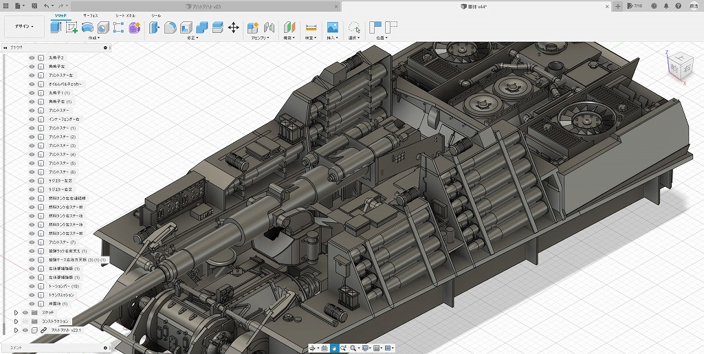Screen dimensions: 704x354
Task: Hide the トランスミッション body via eye icon
Action: [32, 295]
